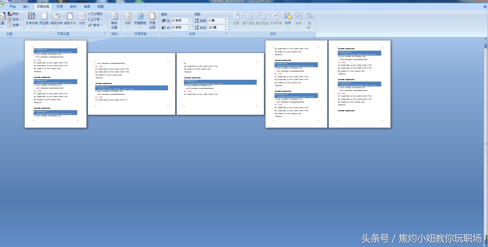Click the 效果 theme effects button
This screenshot has height=247, width=488.
coord(14,25)
